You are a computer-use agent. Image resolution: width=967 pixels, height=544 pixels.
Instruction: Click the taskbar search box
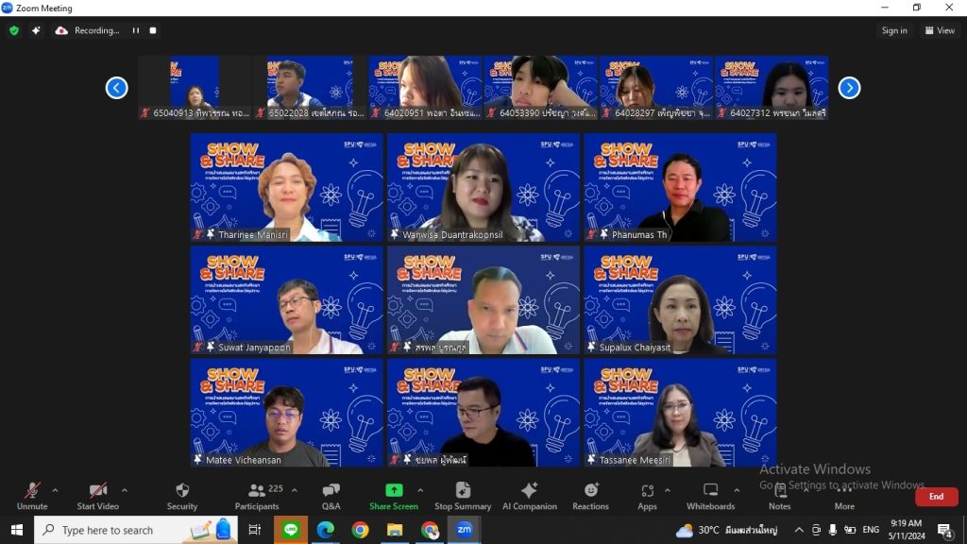coord(135,530)
